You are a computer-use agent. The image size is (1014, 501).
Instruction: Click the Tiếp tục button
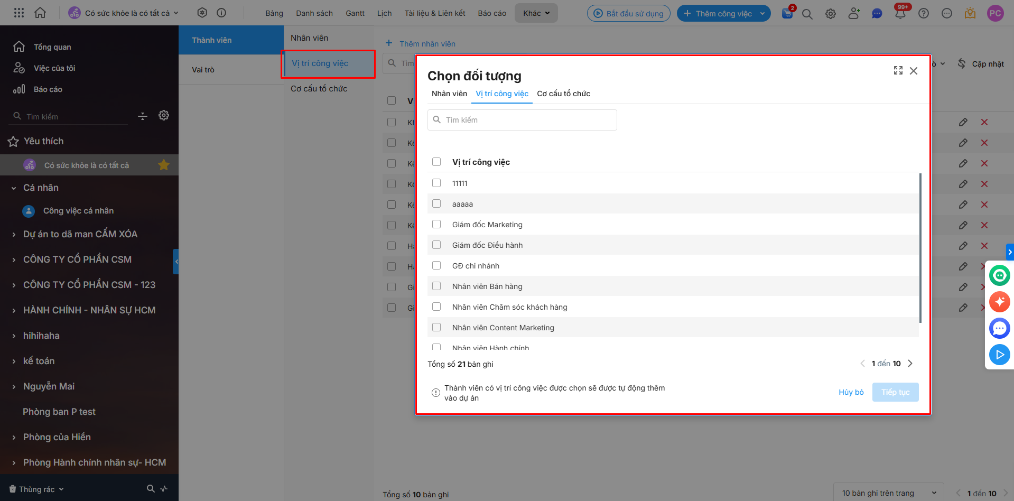pyautogui.click(x=895, y=392)
